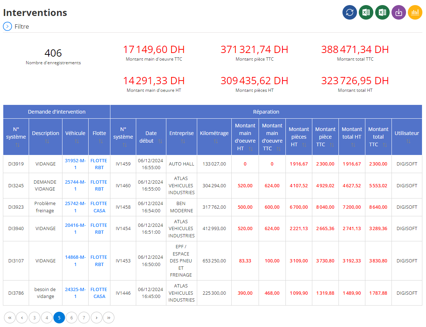Image resolution: width=426 pixels, height=327 pixels.
Task: Go to the next page arrow
Action: click(97, 318)
